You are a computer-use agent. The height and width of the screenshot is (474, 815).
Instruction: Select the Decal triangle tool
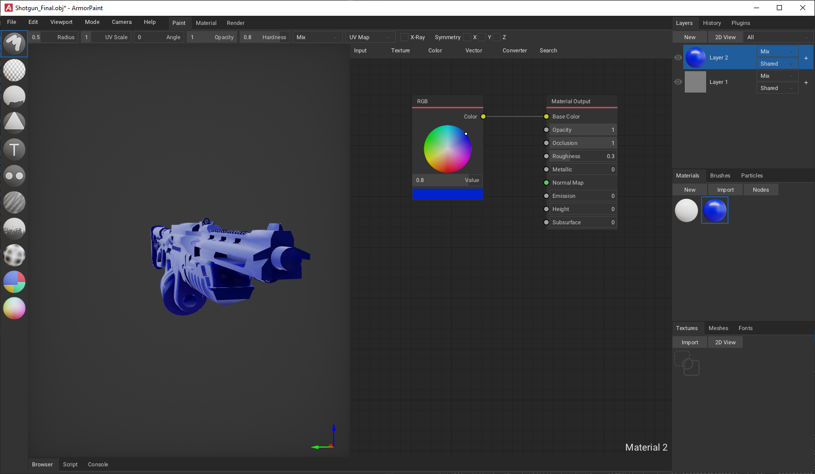click(x=14, y=123)
